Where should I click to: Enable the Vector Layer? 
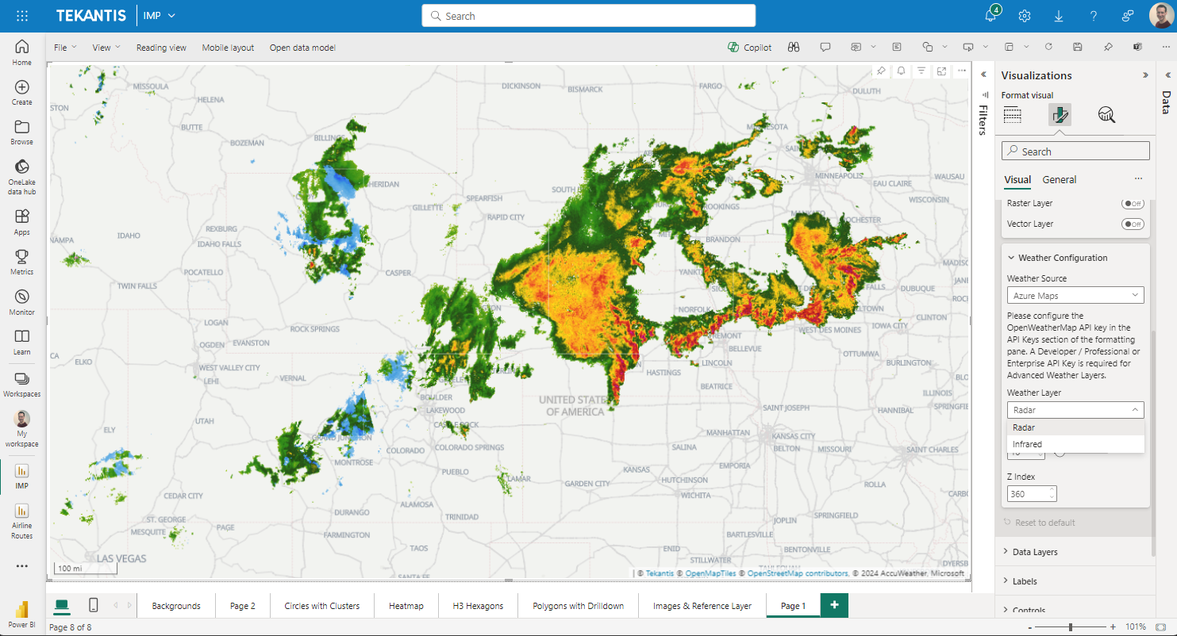(1133, 224)
